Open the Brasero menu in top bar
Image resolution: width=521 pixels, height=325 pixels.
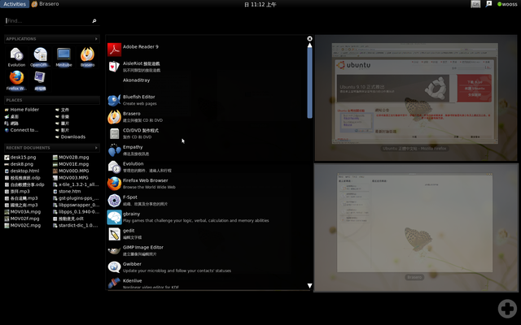point(46,4)
